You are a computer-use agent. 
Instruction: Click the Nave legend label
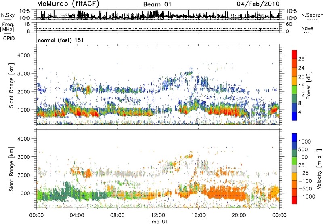[x=307, y=28]
